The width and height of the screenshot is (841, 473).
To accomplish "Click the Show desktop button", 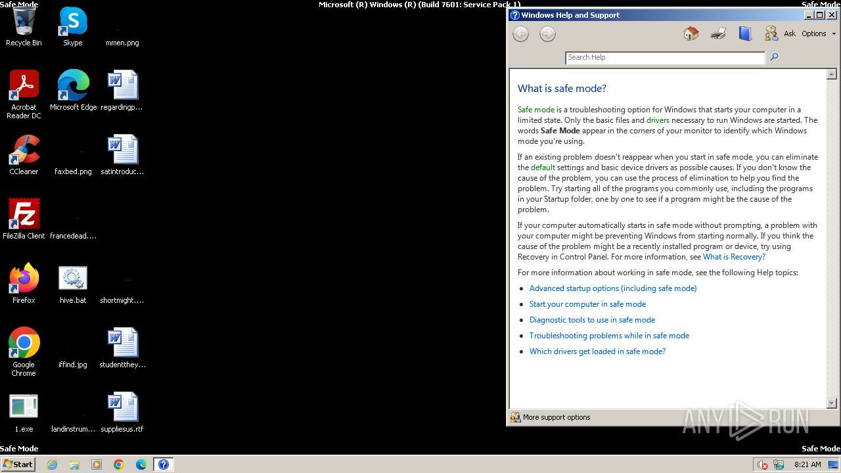I will (x=834, y=464).
